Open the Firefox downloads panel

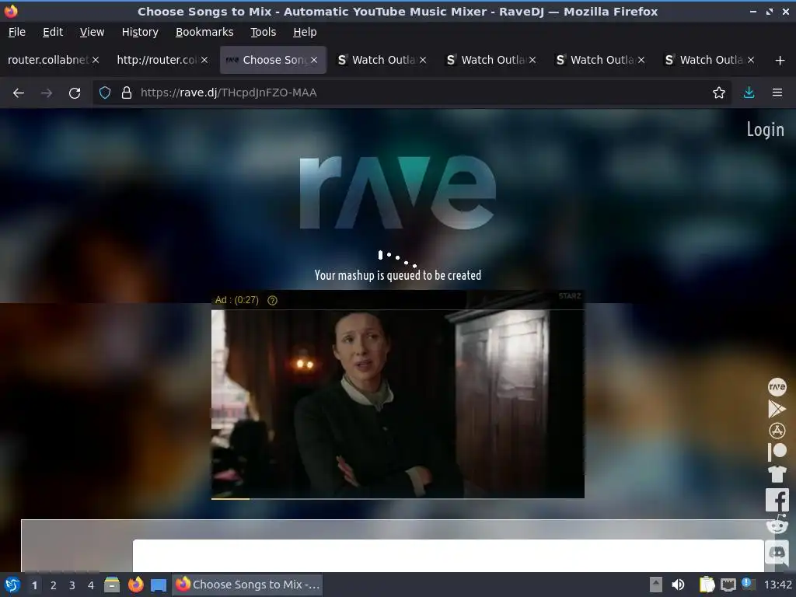click(749, 93)
